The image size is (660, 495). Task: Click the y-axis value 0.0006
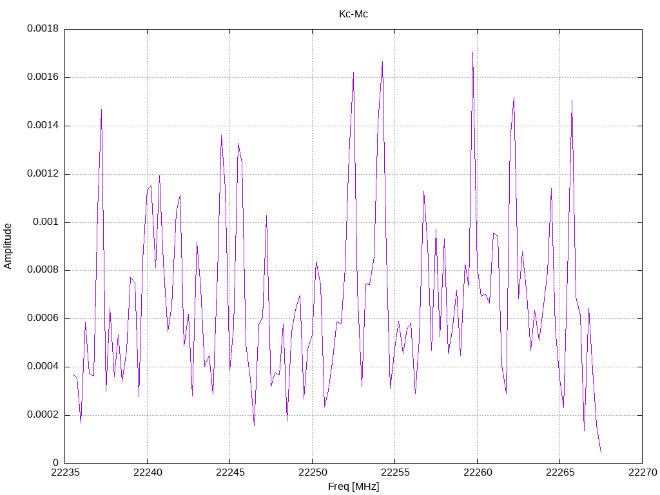[43, 318]
